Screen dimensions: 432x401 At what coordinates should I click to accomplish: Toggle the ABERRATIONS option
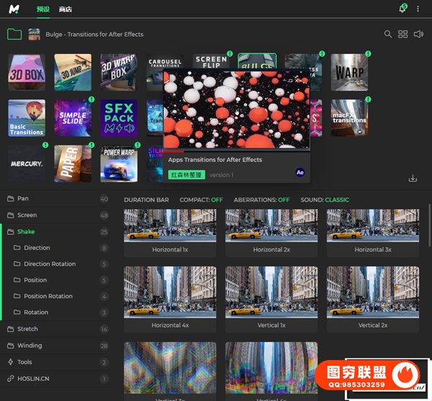263,199
